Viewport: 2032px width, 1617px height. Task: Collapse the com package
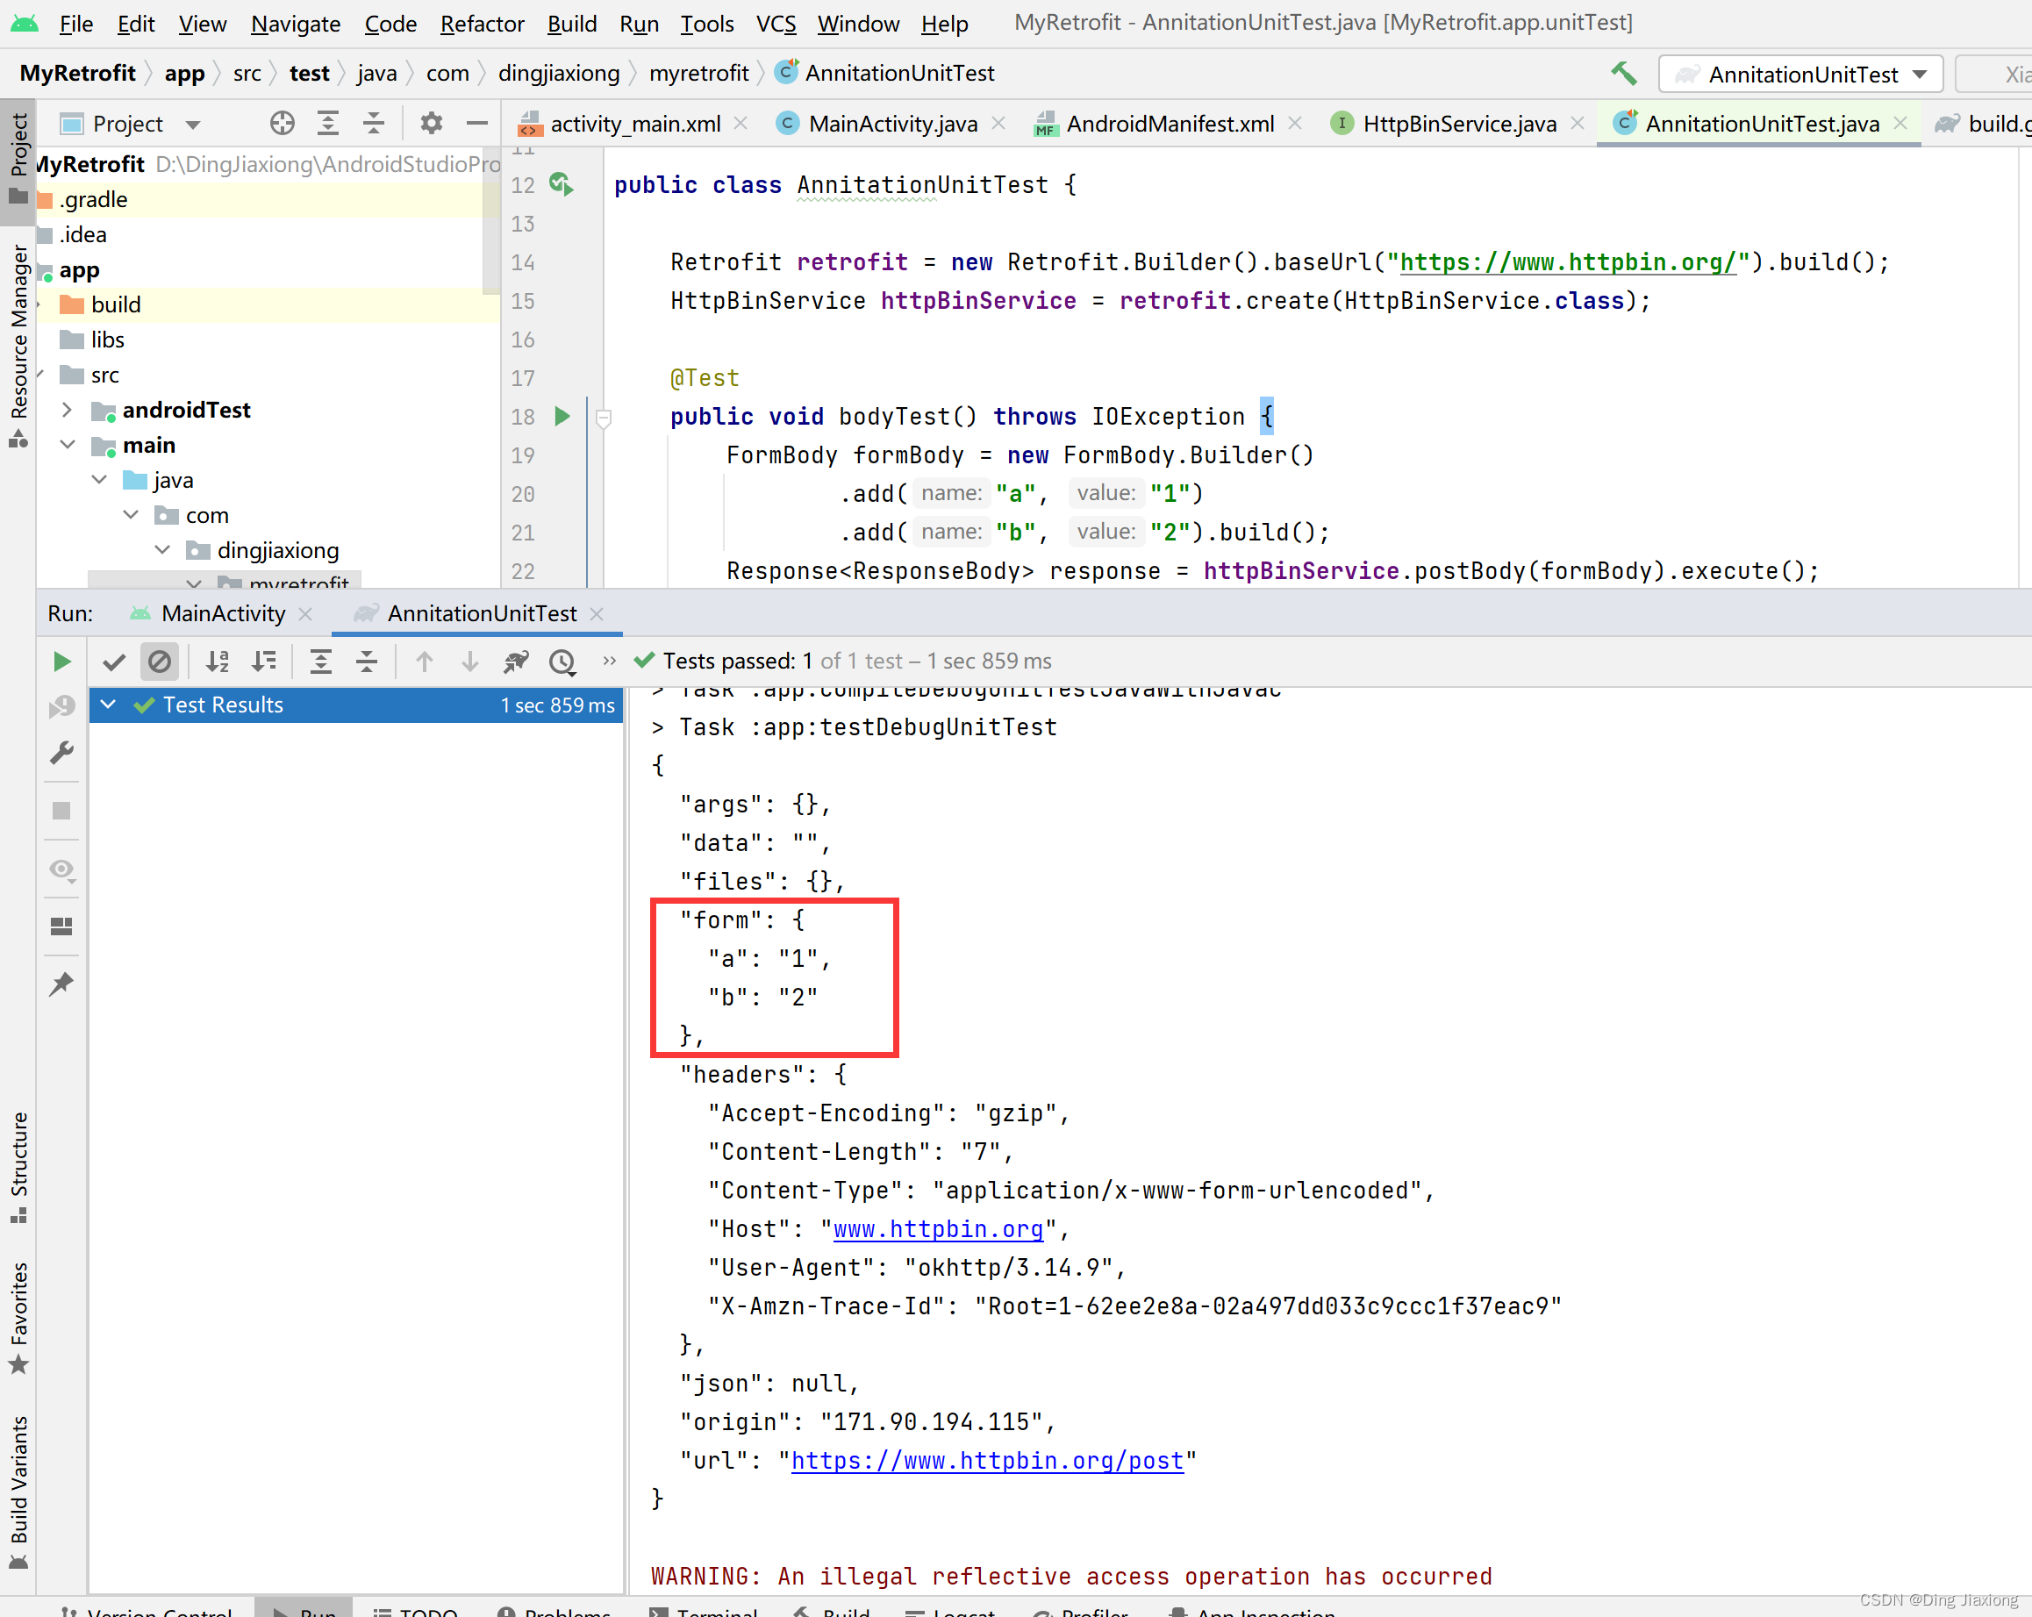pyautogui.click(x=131, y=514)
